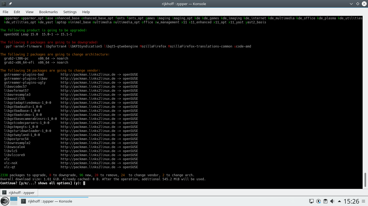Open the Settings menu
The height and width of the screenshot is (206, 368).
[70, 12]
